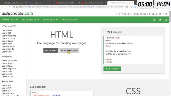Open the Learn JSON link
The width and height of the screenshot is (171, 96).
click(x=7, y=71)
